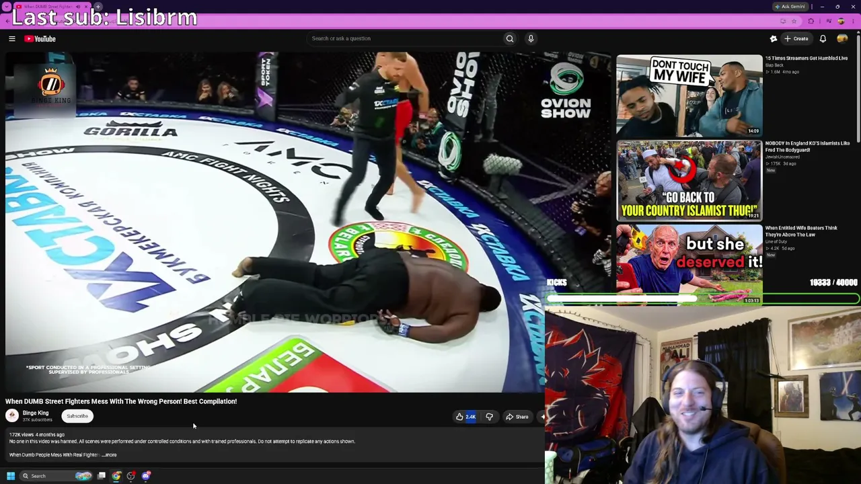Click Ask Gemini in Chrome

pyautogui.click(x=790, y=7)
